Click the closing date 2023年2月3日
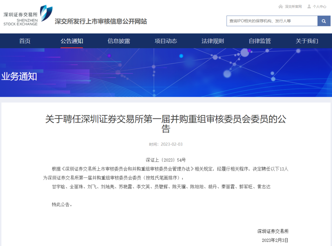The width and height of the screenshot is (332, 246). coord(275,240)
